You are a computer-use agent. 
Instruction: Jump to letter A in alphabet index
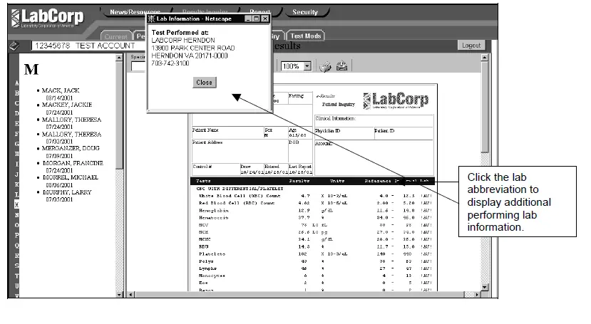tap(16, 83)
